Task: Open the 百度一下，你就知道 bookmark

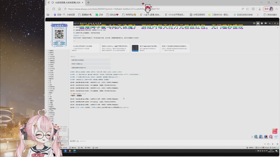Action: click(64, 15)
